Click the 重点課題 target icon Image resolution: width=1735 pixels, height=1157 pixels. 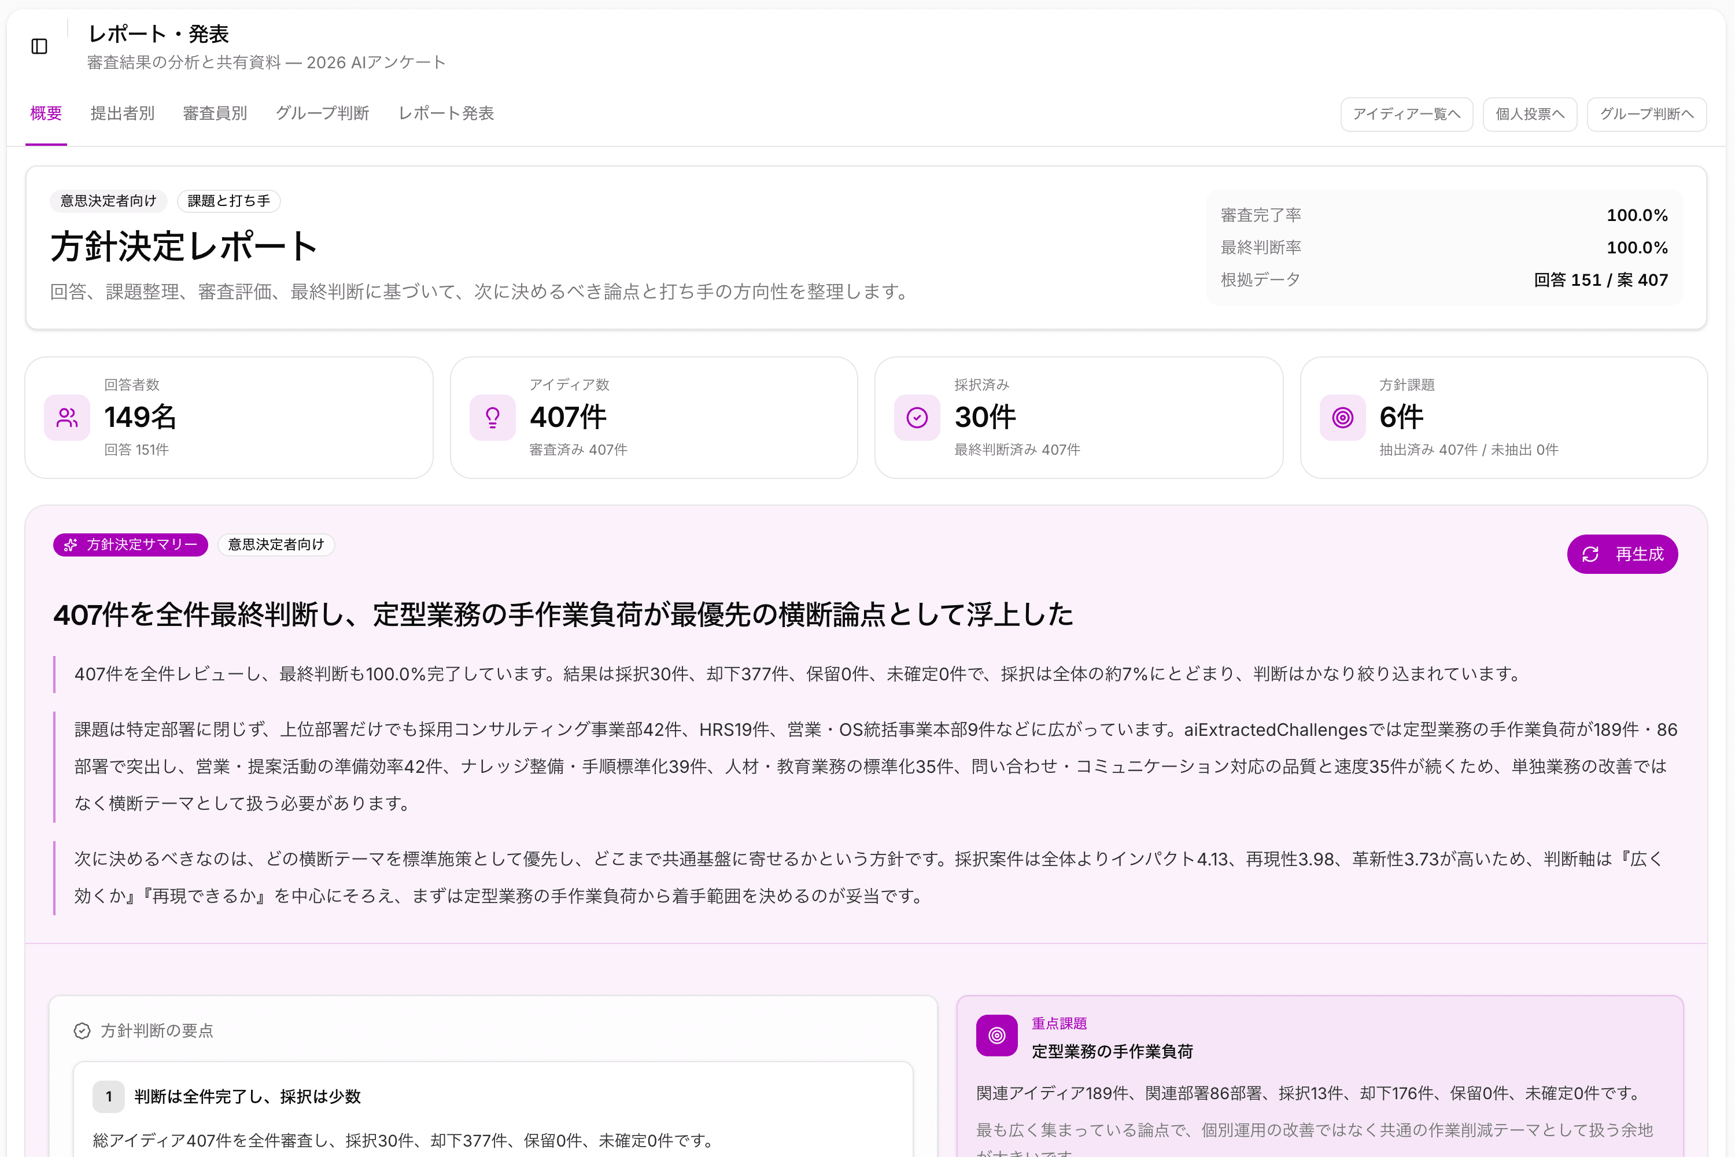996,1036
